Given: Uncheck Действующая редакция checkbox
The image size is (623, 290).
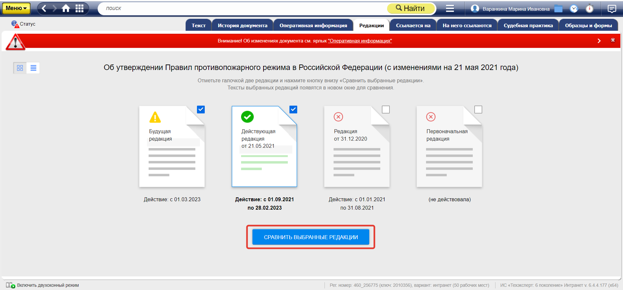Looking at the screenshot, I should (293, 110).
